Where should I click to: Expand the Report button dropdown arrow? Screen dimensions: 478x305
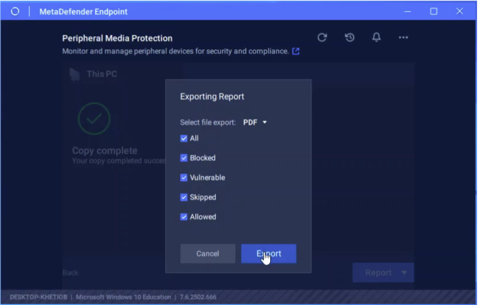[404, 272]
